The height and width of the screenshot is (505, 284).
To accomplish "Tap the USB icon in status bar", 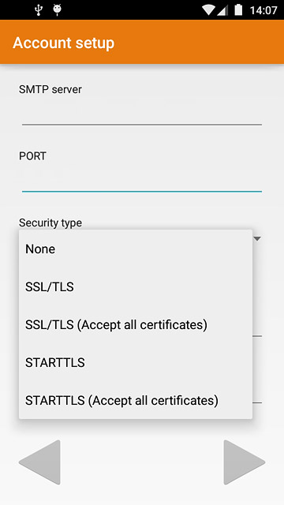I will click(x=39, y=10).
